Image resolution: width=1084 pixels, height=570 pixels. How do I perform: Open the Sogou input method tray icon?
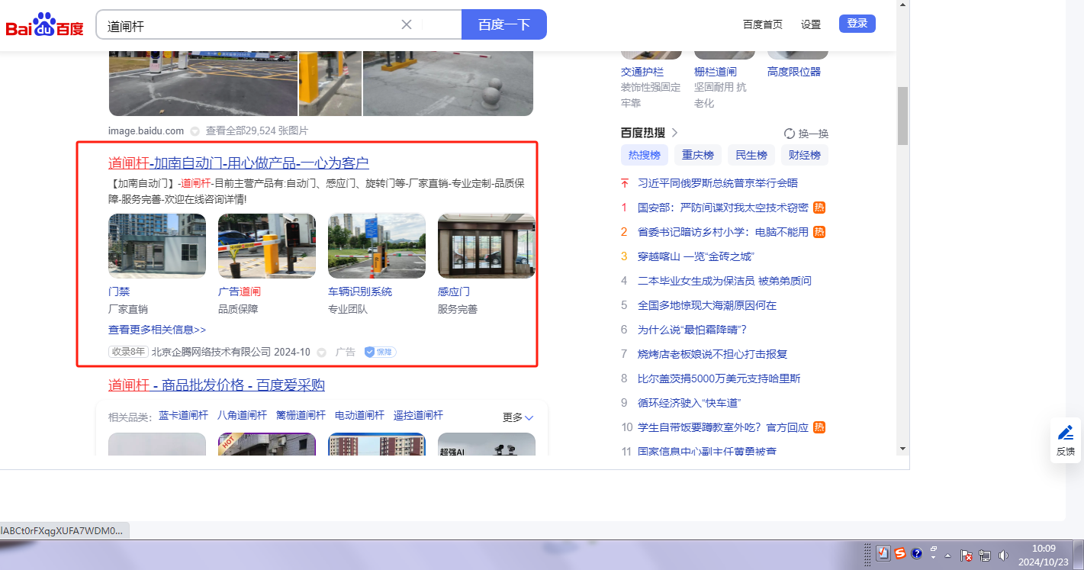coord(900,553)
